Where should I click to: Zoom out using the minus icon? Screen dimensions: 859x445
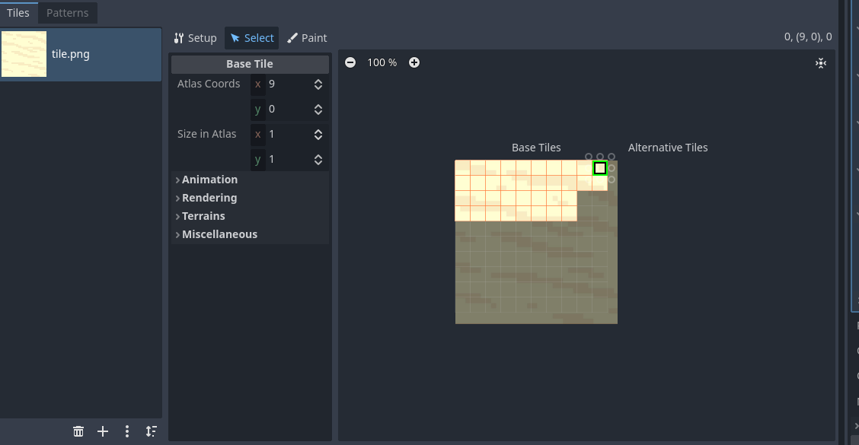350,62
